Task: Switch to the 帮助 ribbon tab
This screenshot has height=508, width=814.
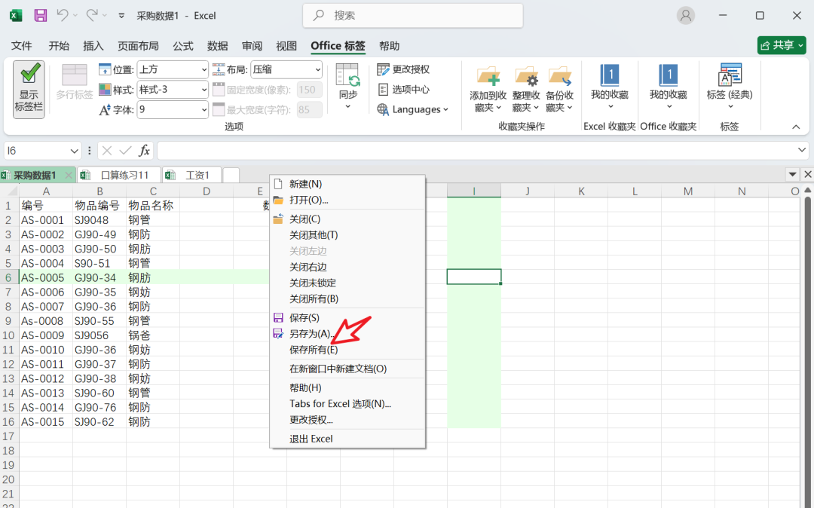Action: point(390,46)
